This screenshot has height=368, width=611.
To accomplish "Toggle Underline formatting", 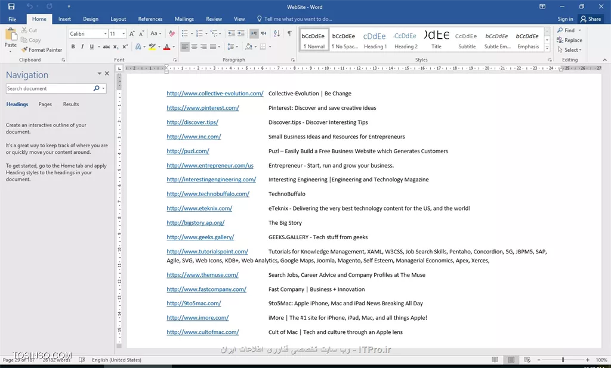I will pos(91,47).
